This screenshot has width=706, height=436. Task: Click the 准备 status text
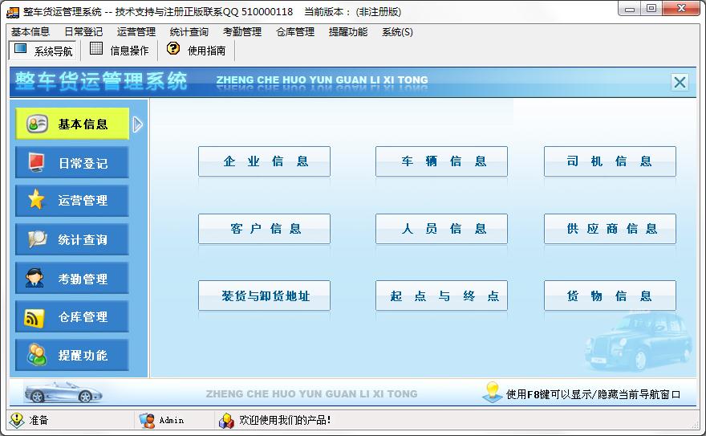click(x=39, y=420)
